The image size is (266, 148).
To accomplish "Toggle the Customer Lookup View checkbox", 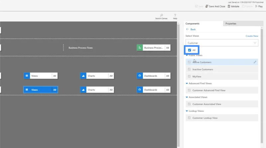I will click(189, 118).
